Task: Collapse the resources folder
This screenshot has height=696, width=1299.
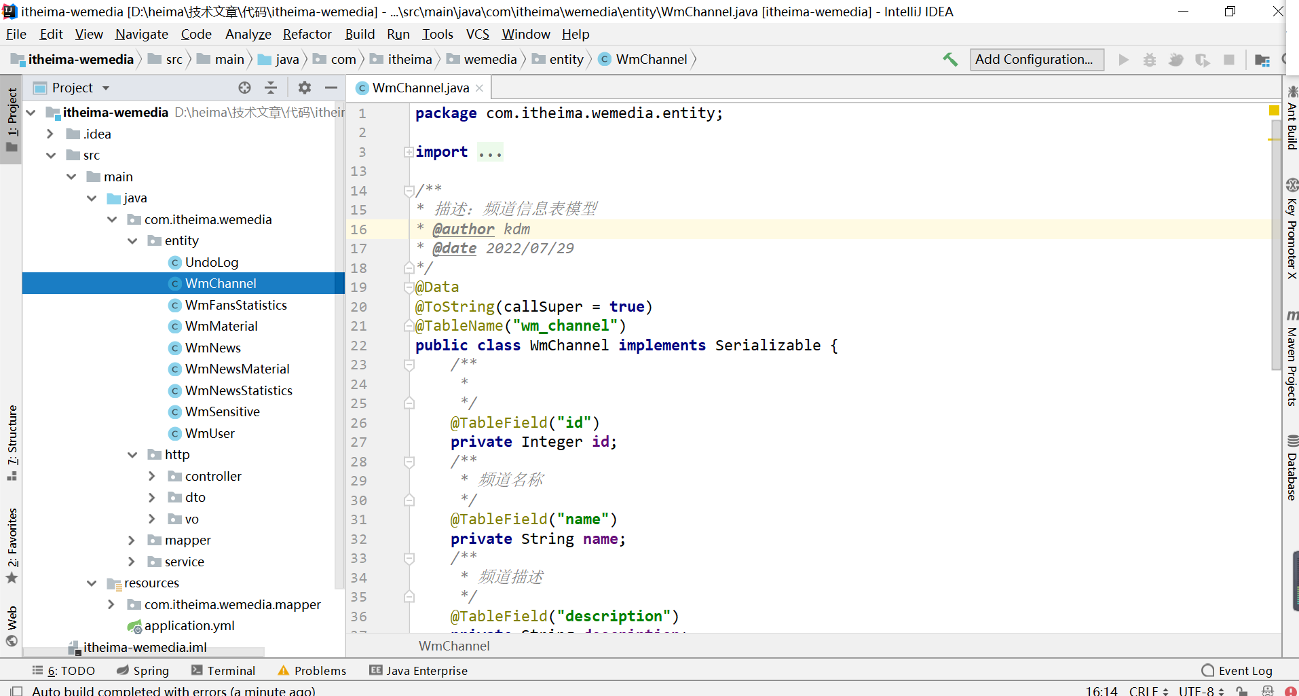Action: (92, 583)
